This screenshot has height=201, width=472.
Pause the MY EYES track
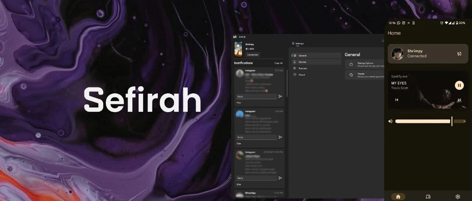coord(459,86)
